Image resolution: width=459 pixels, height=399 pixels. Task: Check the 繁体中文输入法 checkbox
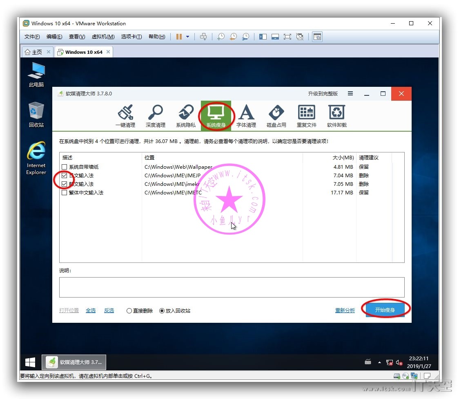pyautogui.click(x=65, y=192)
